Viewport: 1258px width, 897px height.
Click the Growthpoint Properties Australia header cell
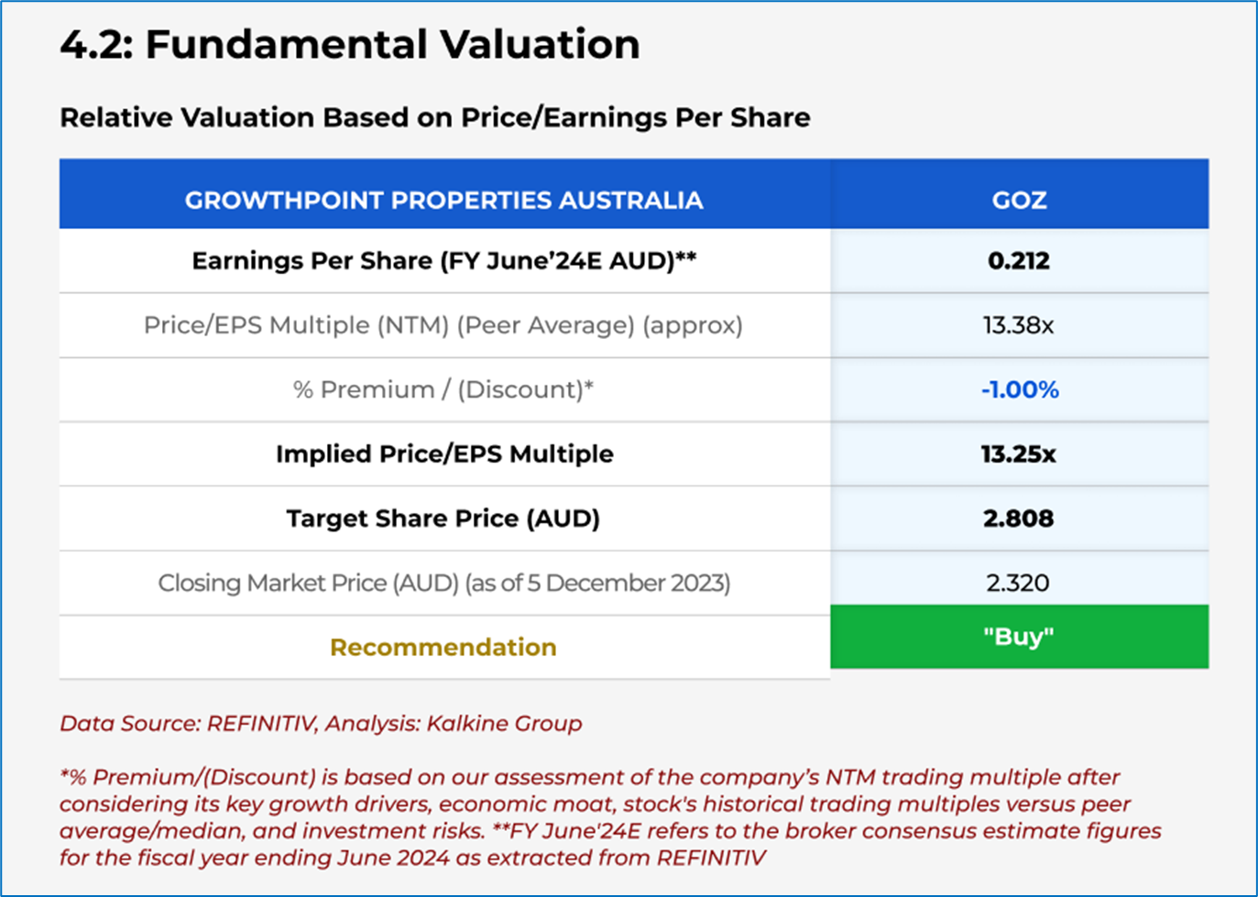(444, 200)
